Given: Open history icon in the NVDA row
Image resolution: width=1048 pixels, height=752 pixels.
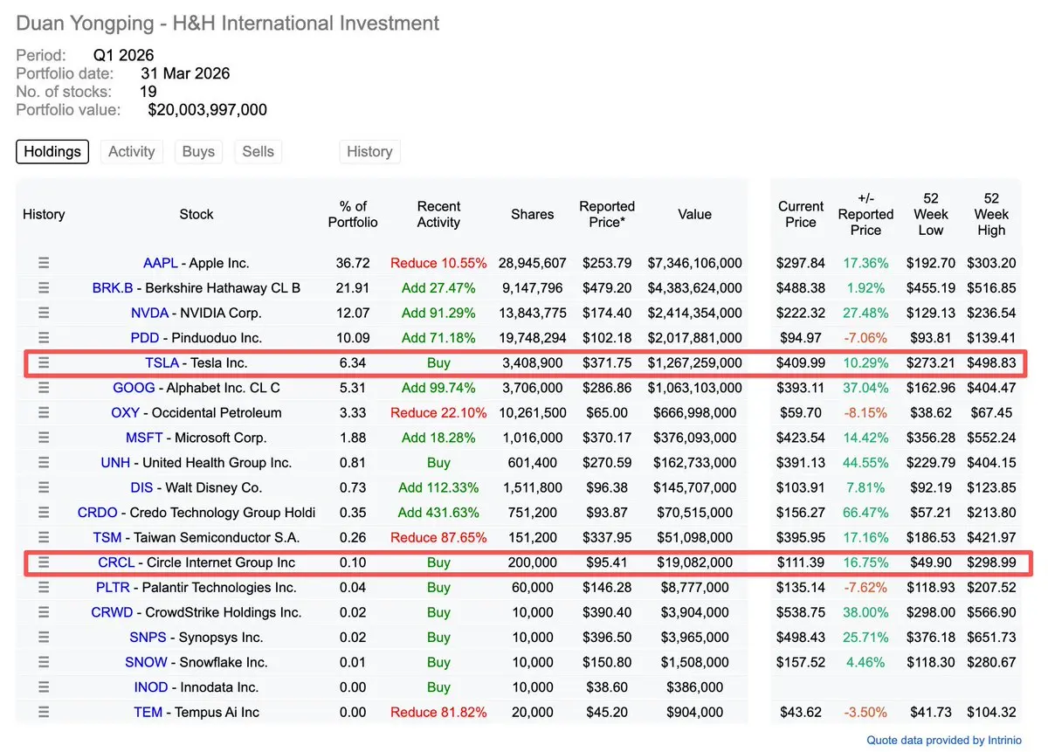Looking at the screenshot, I should click(44, 313).
